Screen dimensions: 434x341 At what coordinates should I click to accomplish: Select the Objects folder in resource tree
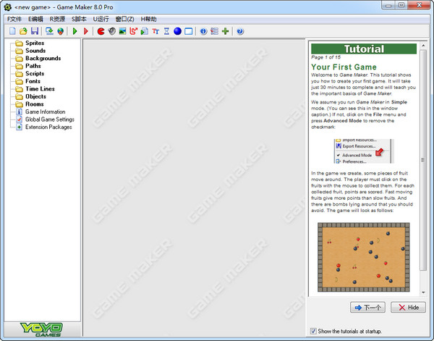[x=35, y=96]
